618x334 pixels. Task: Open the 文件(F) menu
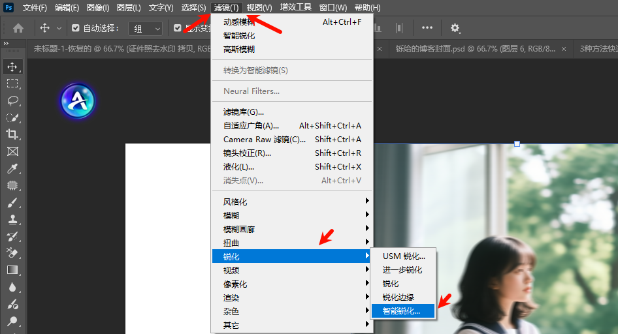pos(35,7)
